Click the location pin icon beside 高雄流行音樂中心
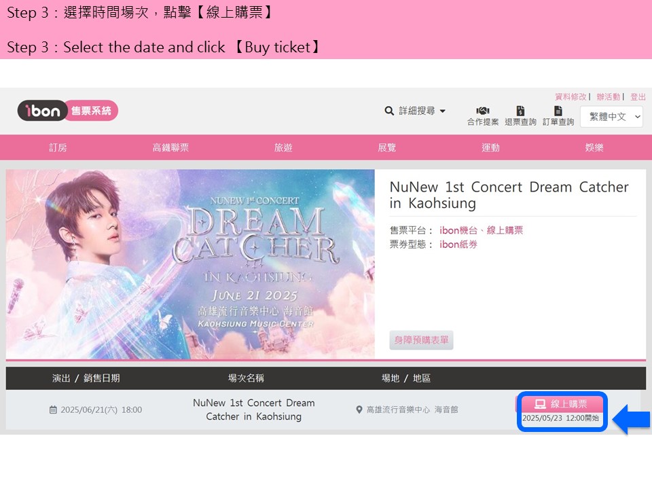Screen dimensions: 652x489 click(x=359, y=410)
